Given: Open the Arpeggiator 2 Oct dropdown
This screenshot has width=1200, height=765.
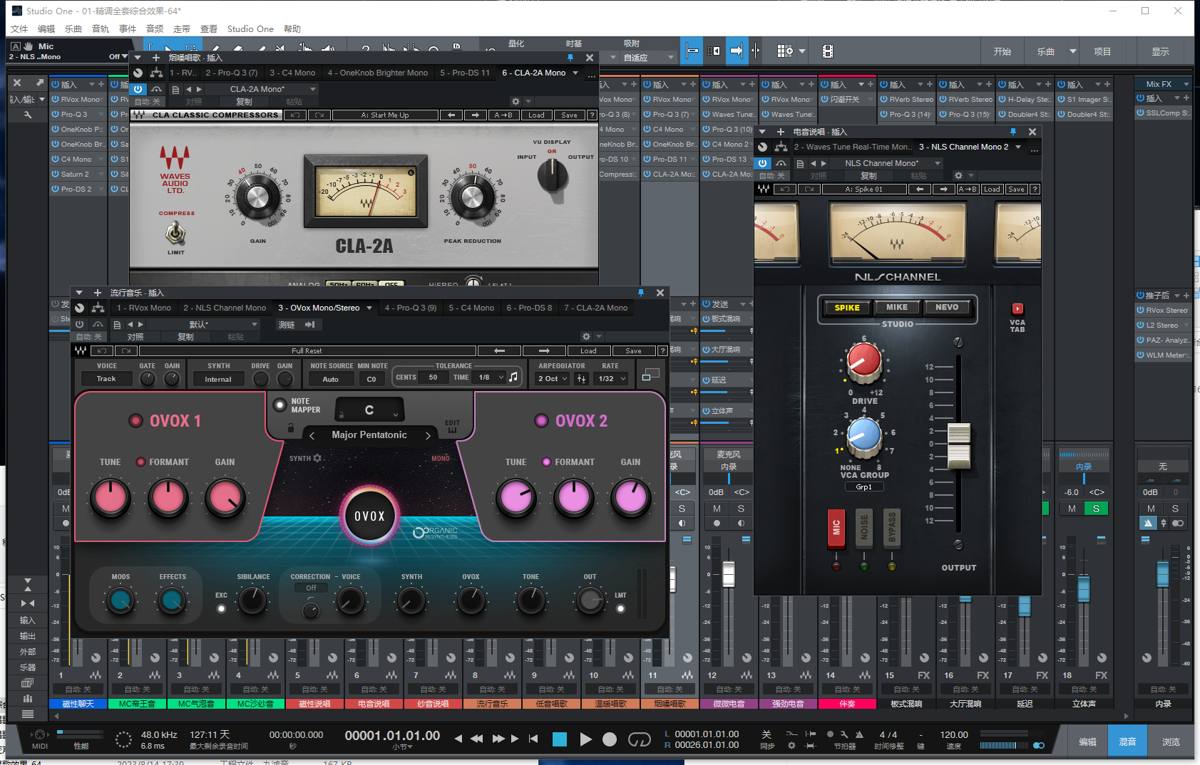Looking at the screenshot, I should (x=553, y=379).
